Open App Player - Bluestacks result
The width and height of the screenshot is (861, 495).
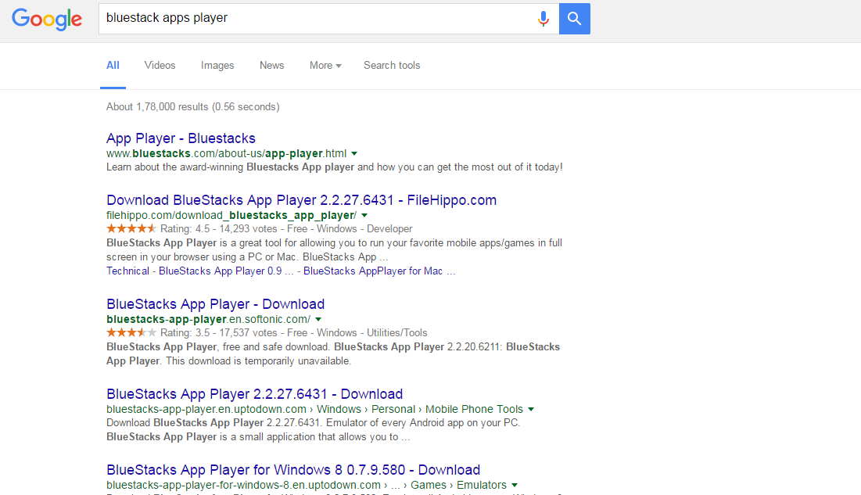tap(181, 138)
